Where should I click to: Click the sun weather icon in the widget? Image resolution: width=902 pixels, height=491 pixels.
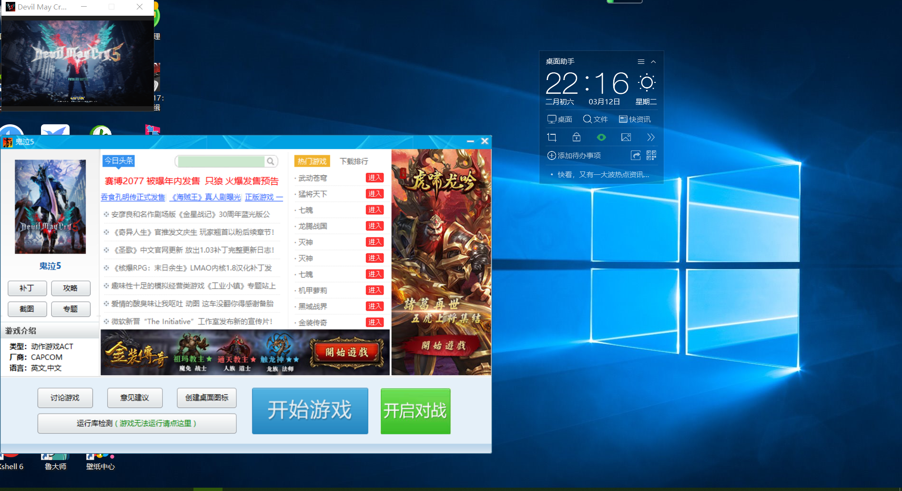click(647, 83)
